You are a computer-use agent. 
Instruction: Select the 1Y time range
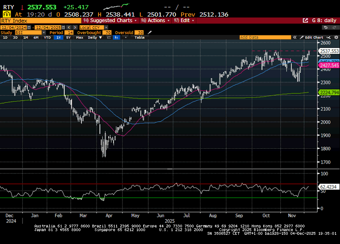(x=59, y=37)
